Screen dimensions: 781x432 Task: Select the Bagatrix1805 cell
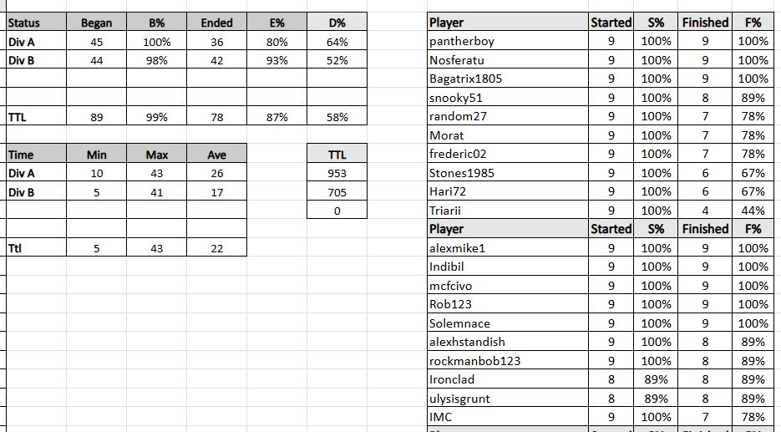[x=506, y=79]
